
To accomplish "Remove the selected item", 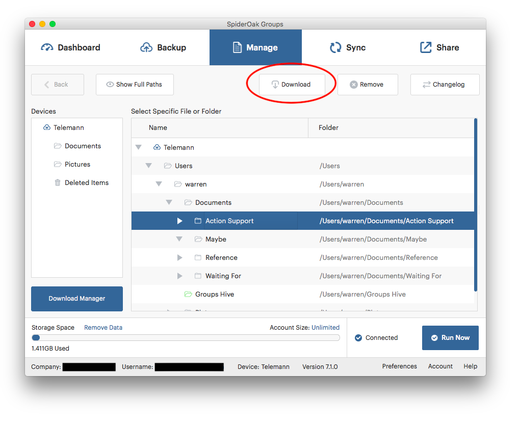I will [368, 85].
